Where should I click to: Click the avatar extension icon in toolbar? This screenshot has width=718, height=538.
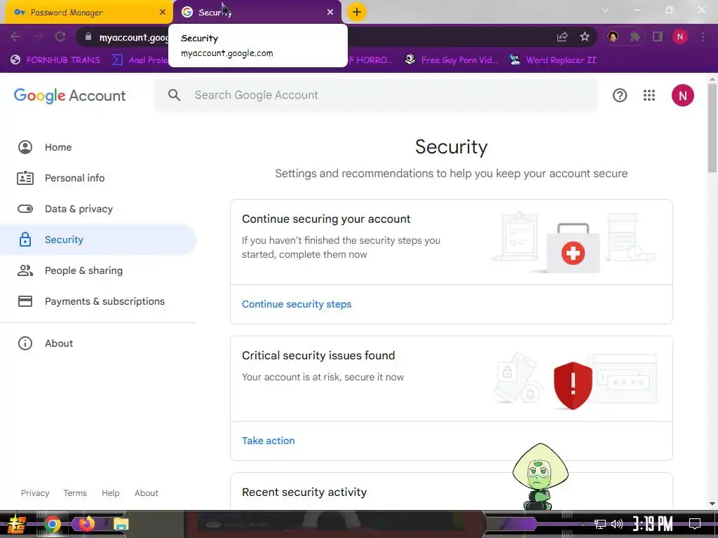click(613, 36)
